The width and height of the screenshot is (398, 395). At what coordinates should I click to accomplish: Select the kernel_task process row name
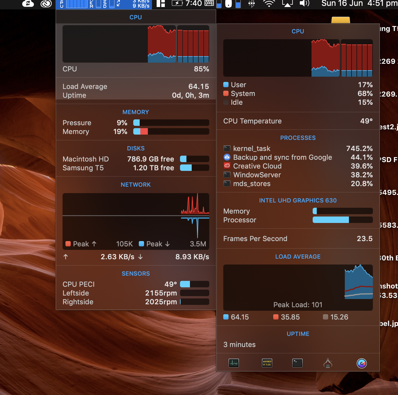click(x=252, y=149)
